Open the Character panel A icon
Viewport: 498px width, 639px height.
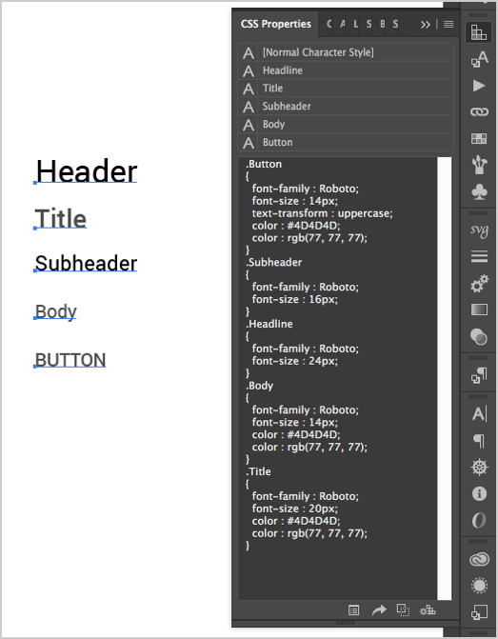[x=479, y=414]
